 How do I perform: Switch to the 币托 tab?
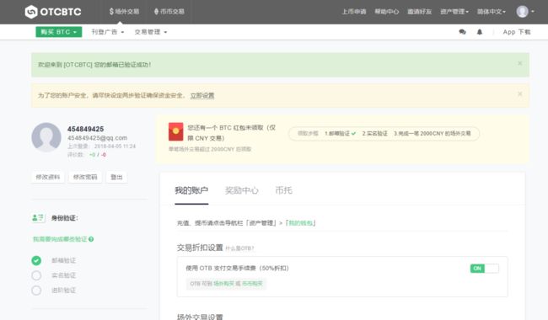coord(283,190)
